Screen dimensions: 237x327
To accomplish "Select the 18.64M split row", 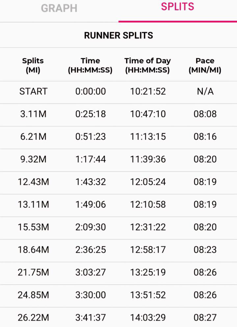I will (x=118, y=250).
